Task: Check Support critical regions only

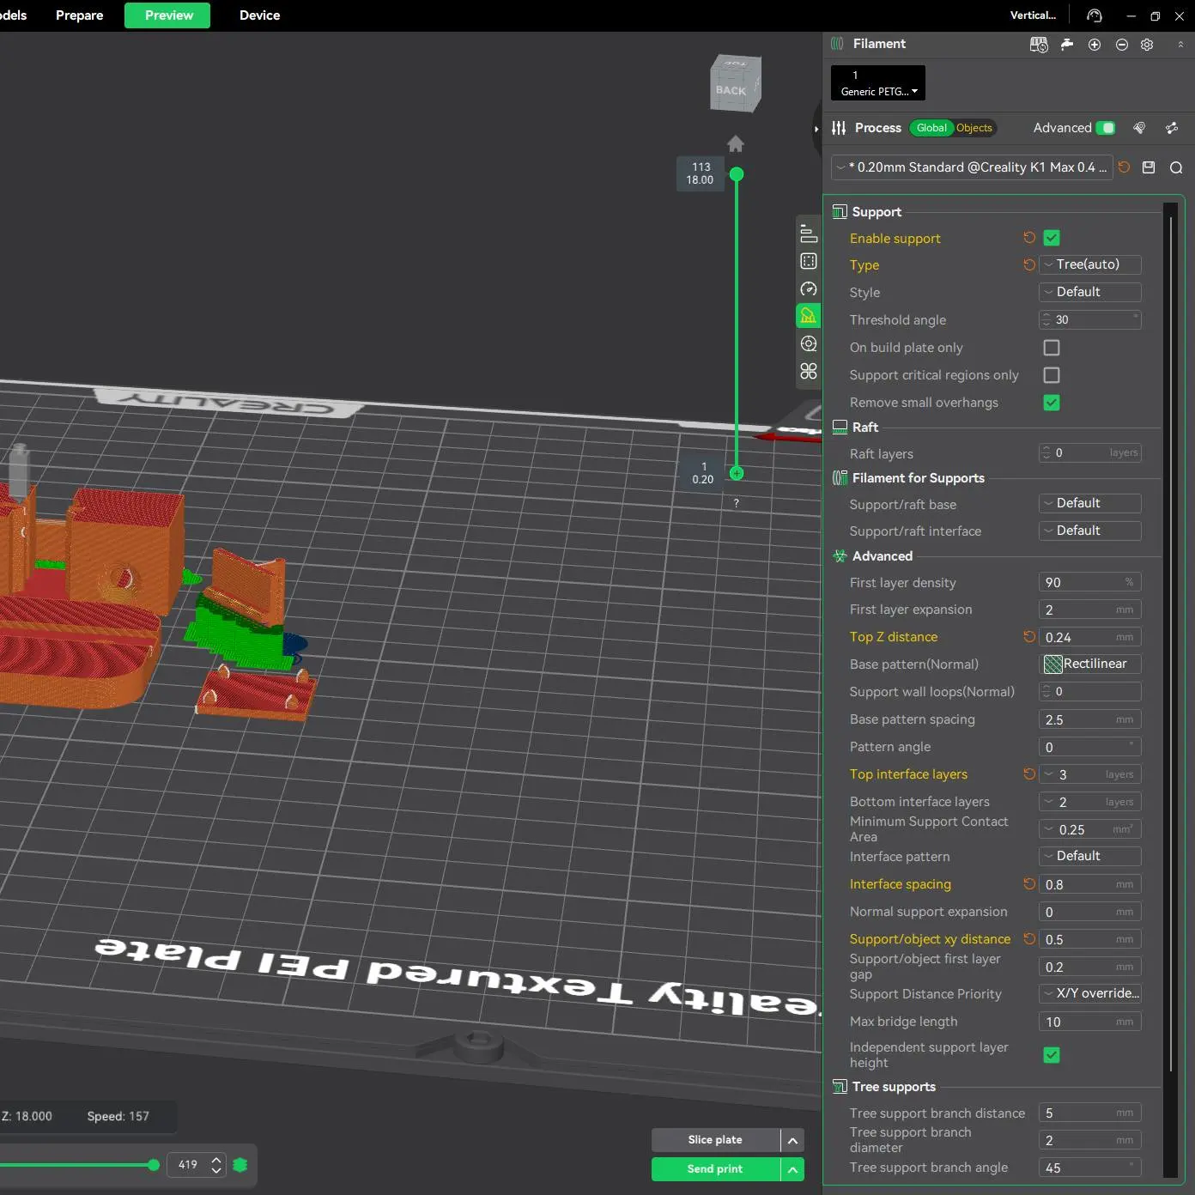Action: coord(1052,375)
